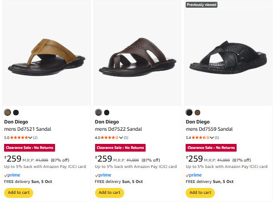Expand rating breakdown chevron for Dd7559 Sandal
Viewport: 273px width, 202px height.
[212, 138]
